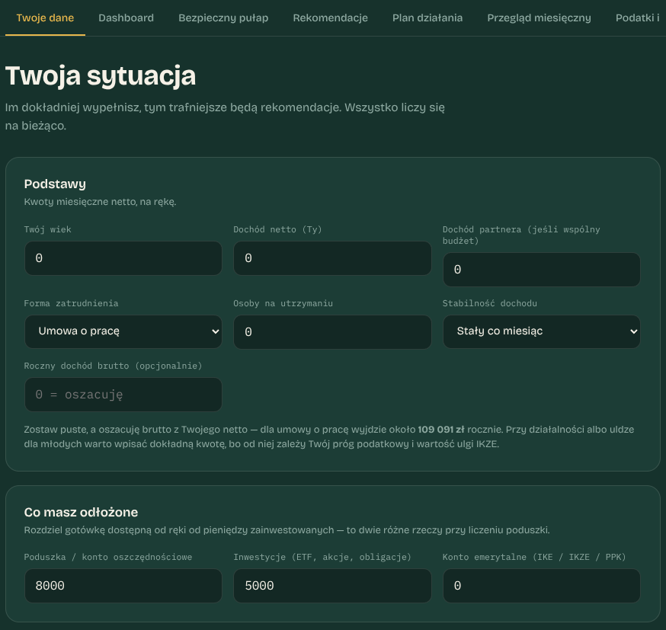Image resolution: width=666 pixels, height=630 pixels.
Task: Click the Dochód netto (Ty) field
Action: [332, 258]
